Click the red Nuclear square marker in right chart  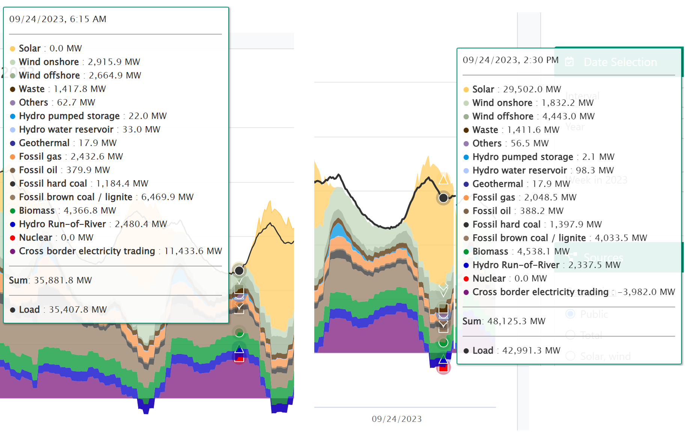coord(443,368)
